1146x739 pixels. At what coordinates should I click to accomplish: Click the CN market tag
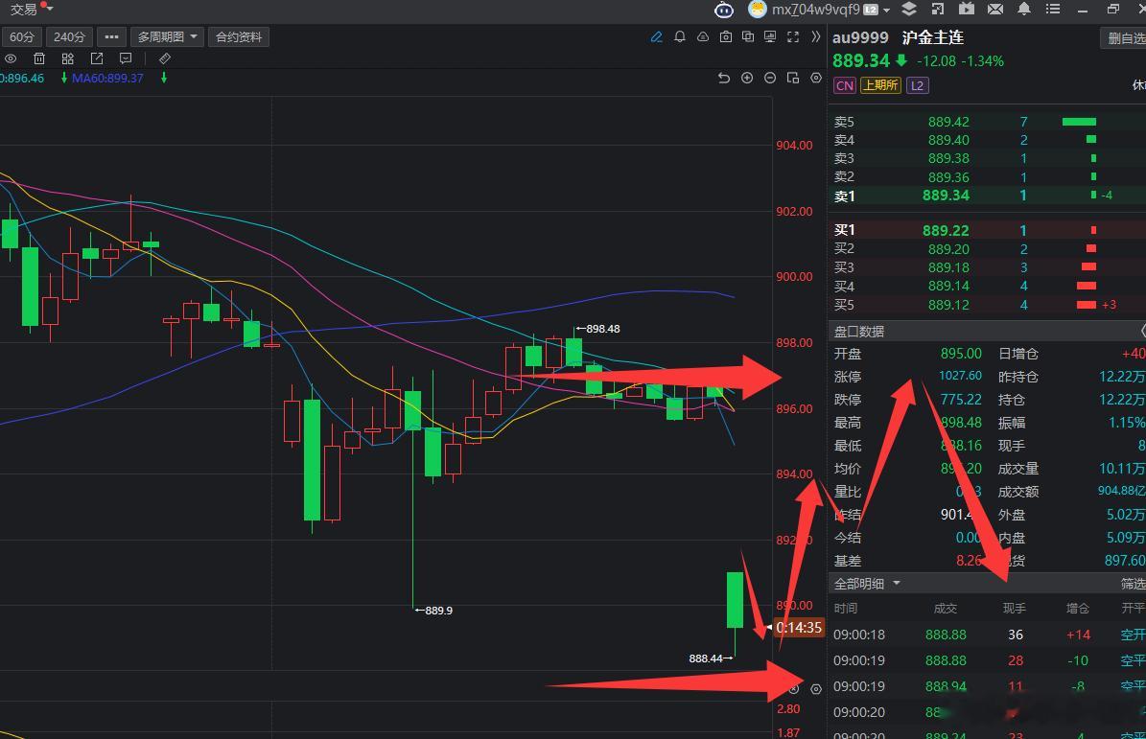844,85
